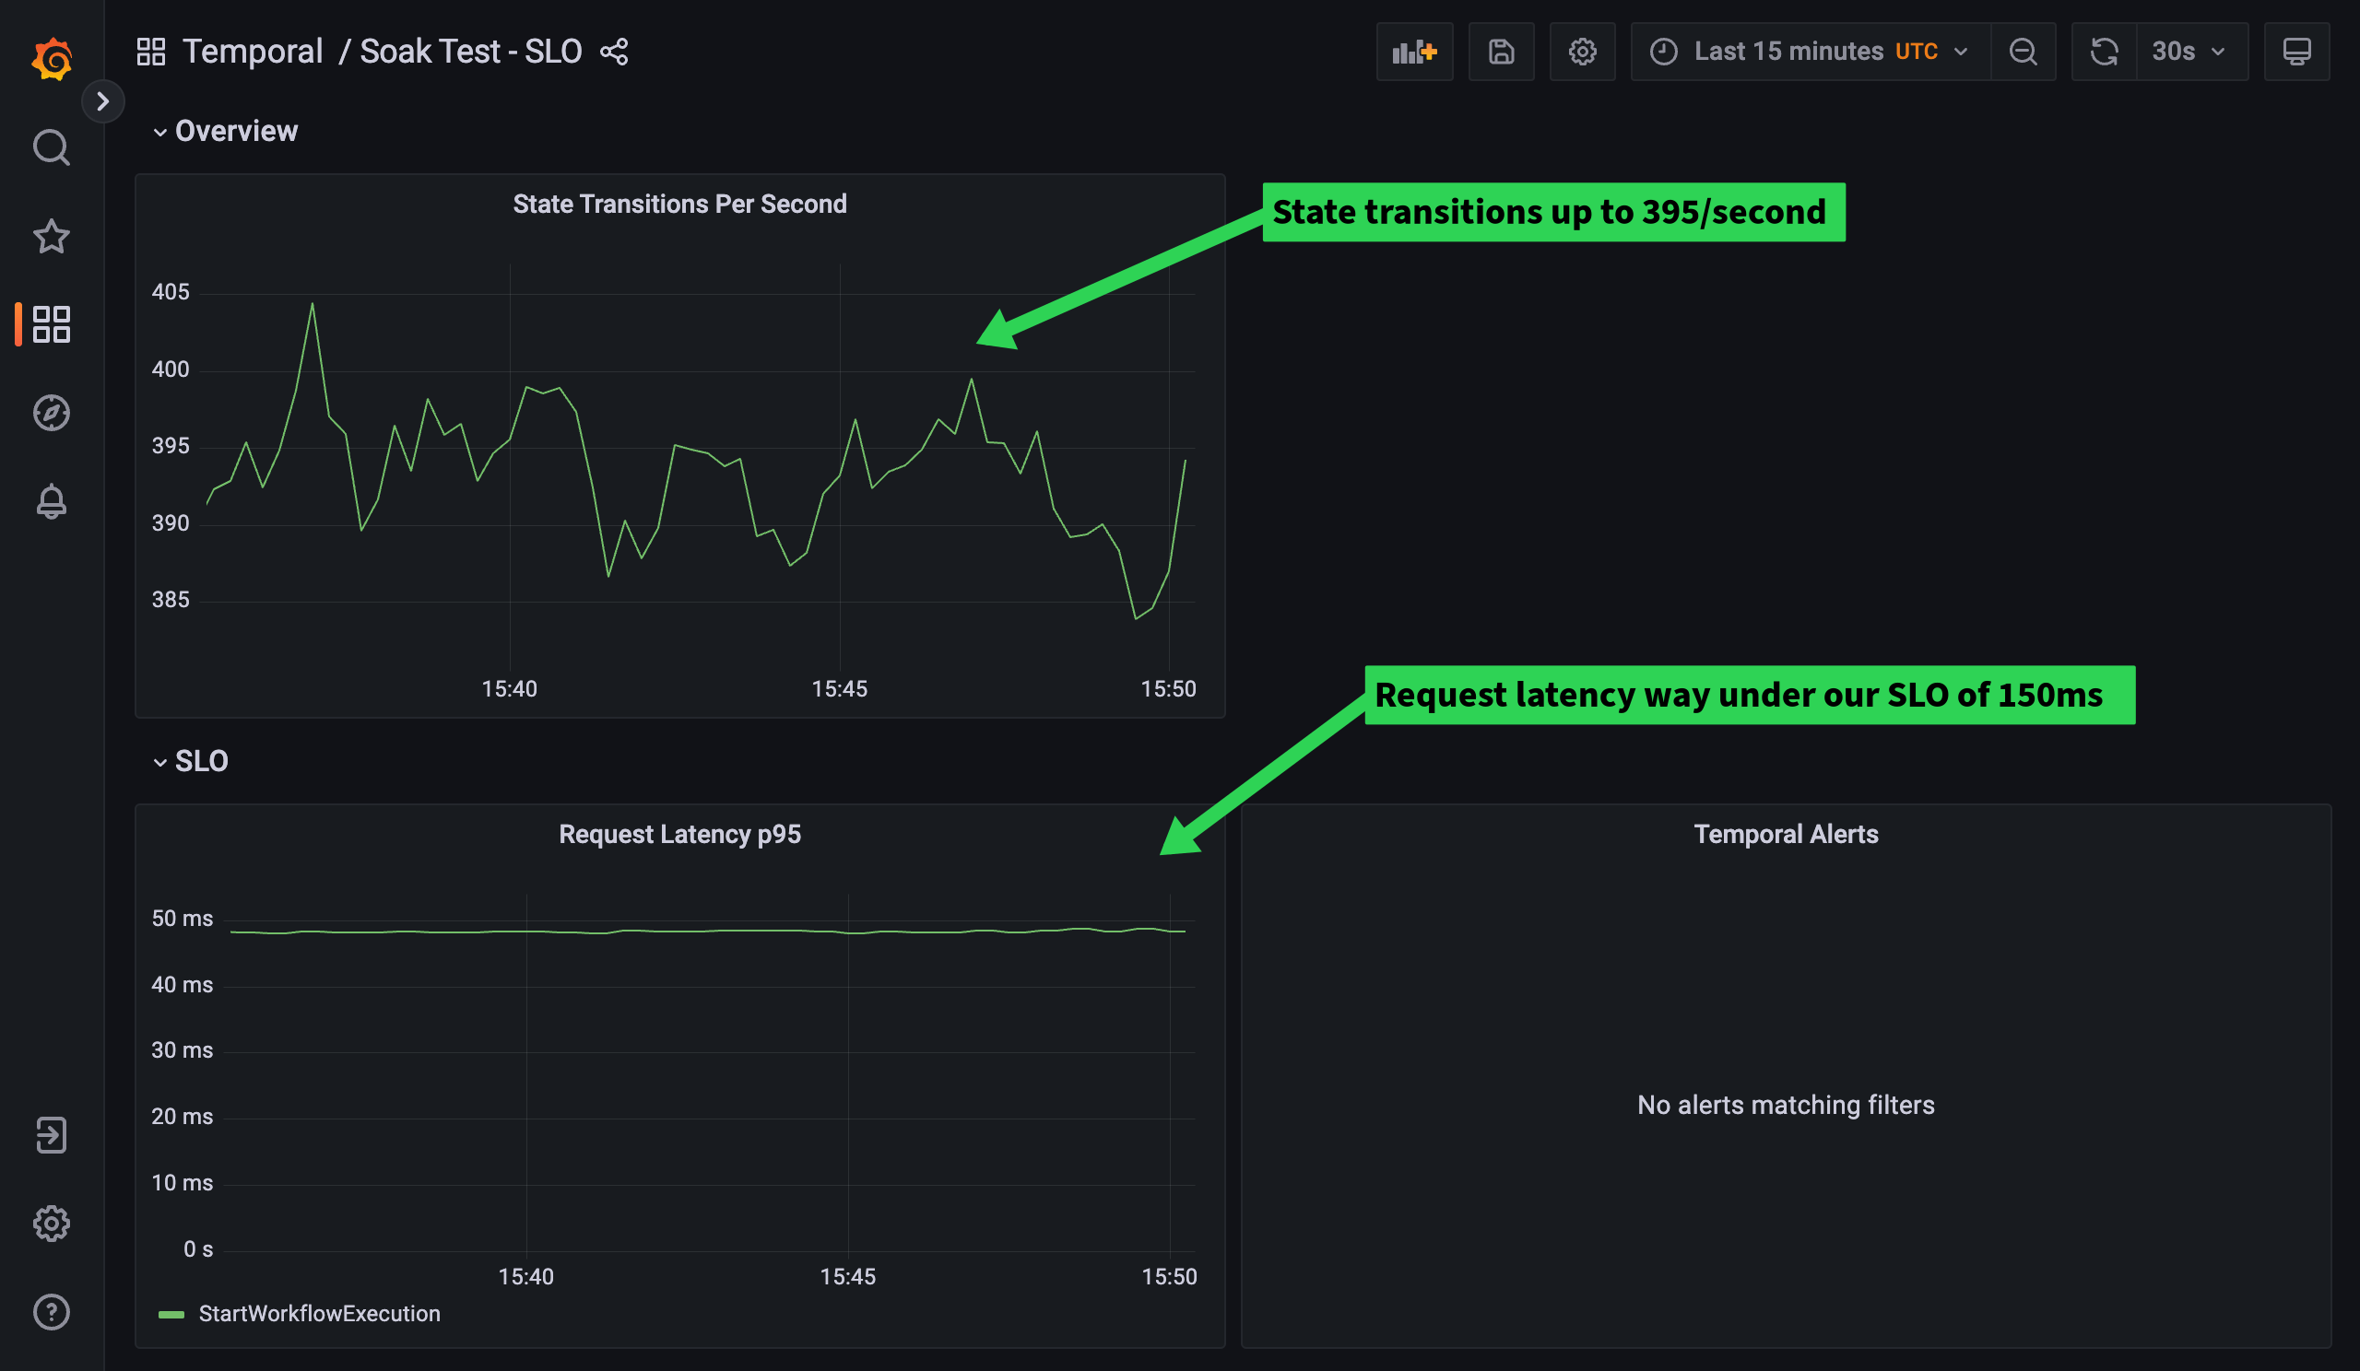Click the 0 s y-axis label
The height and width of the screenshot is (1371, 2360).
click(x=197, y=1249)
